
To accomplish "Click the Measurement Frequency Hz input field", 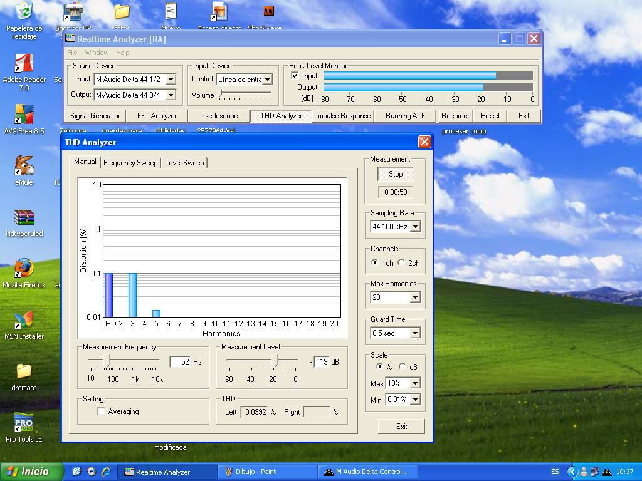I will point(180,362).
